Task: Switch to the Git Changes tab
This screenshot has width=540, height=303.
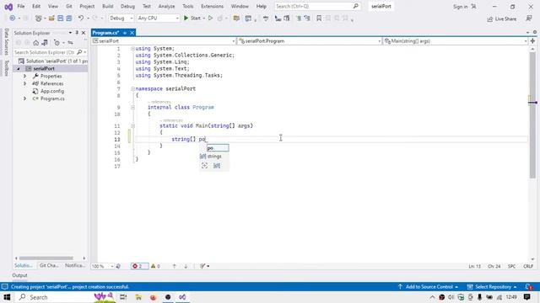Action: click(x=49, y=266)
